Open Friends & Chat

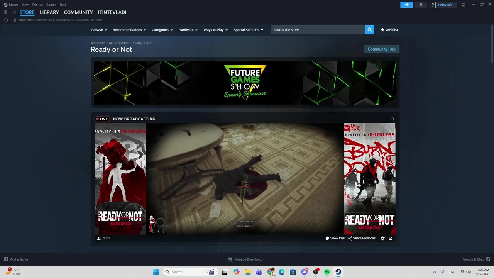pyautogui.click(x=476, y=259)
